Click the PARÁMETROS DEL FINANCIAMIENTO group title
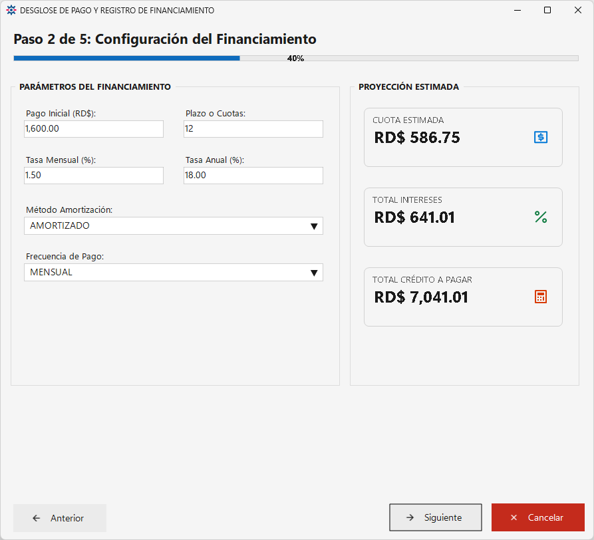This screenshot has width=594, height=540. tap(95, 86)
